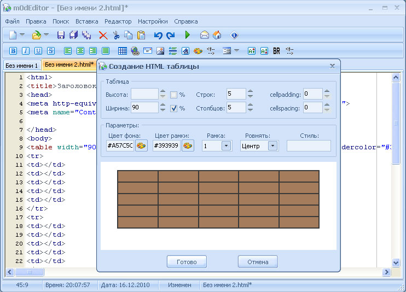Open color picker for Цвет фона
The height and width of the screenshot is (292, 406).
coord(141,146)
